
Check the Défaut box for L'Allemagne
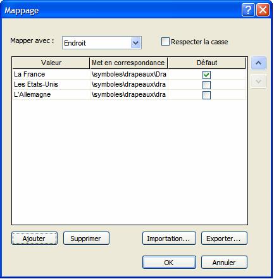click(x=206, y=95)
